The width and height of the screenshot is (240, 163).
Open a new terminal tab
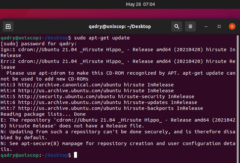[x=8, y=26]
